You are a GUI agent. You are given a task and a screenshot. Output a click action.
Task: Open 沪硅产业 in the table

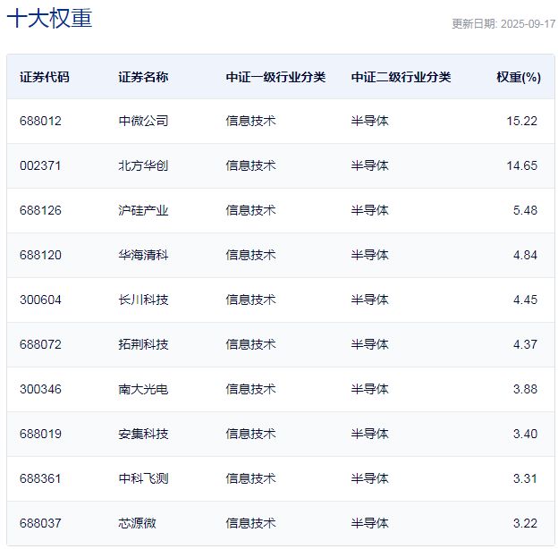(143, 210)
